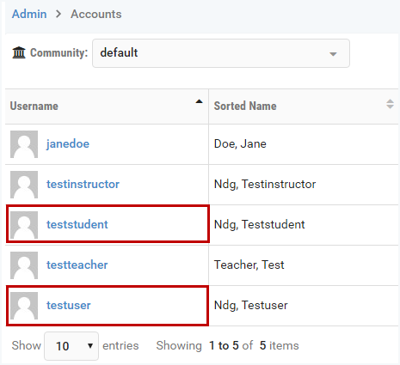Open the teststudent account link

click(x=77, y=224)
